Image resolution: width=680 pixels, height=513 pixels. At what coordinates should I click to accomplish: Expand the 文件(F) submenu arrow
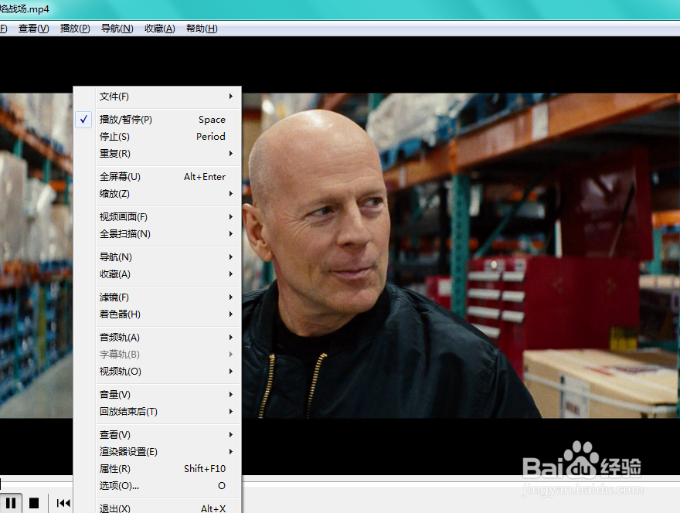tap(231, 97)
